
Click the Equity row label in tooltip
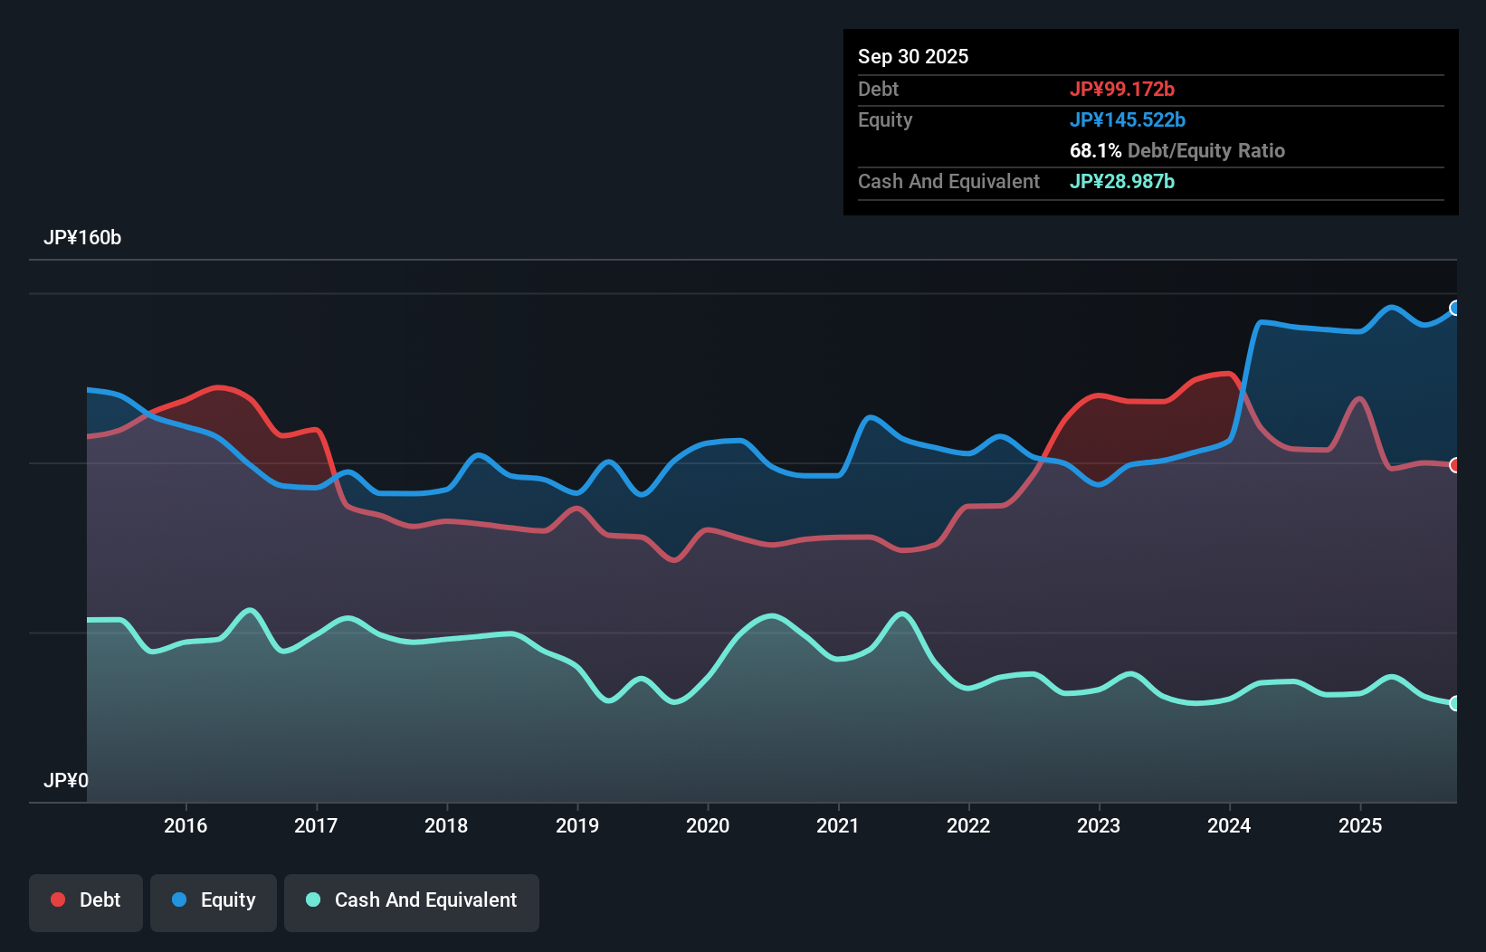pos(885,119)
